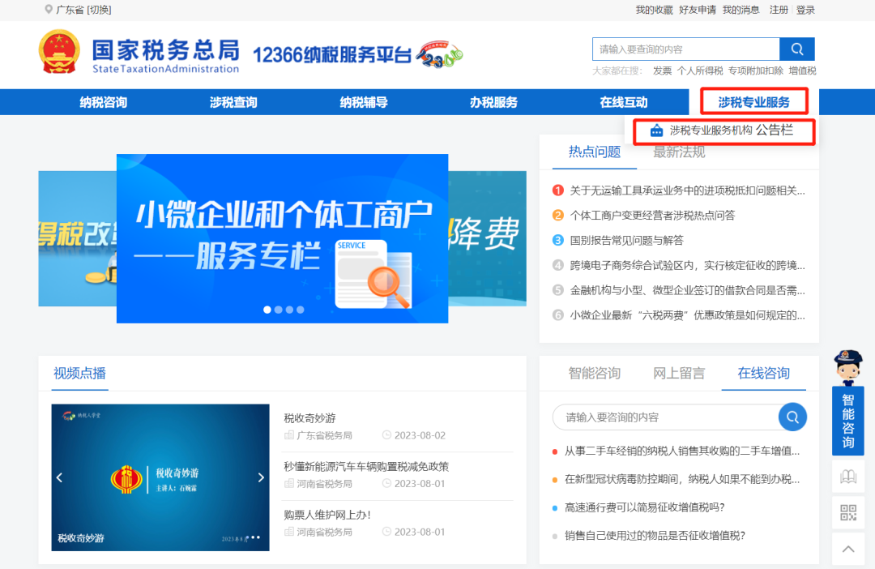Open 我的消息 link
This screenshot has width=875, height=569.
pos(741,10)
